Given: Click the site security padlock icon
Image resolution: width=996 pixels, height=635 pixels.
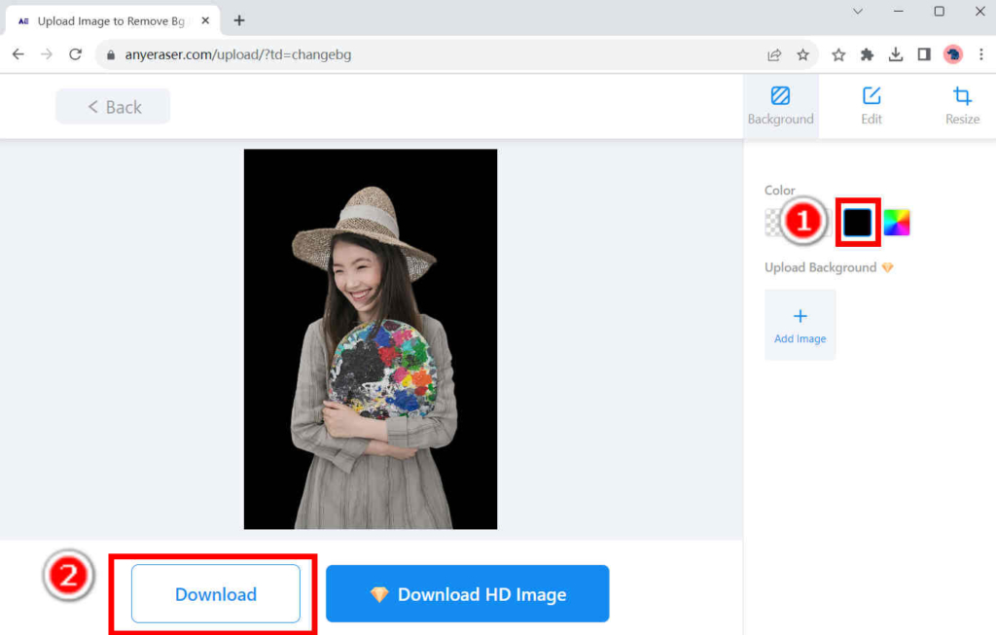Looking at the screenshot, I should point(111,54).
